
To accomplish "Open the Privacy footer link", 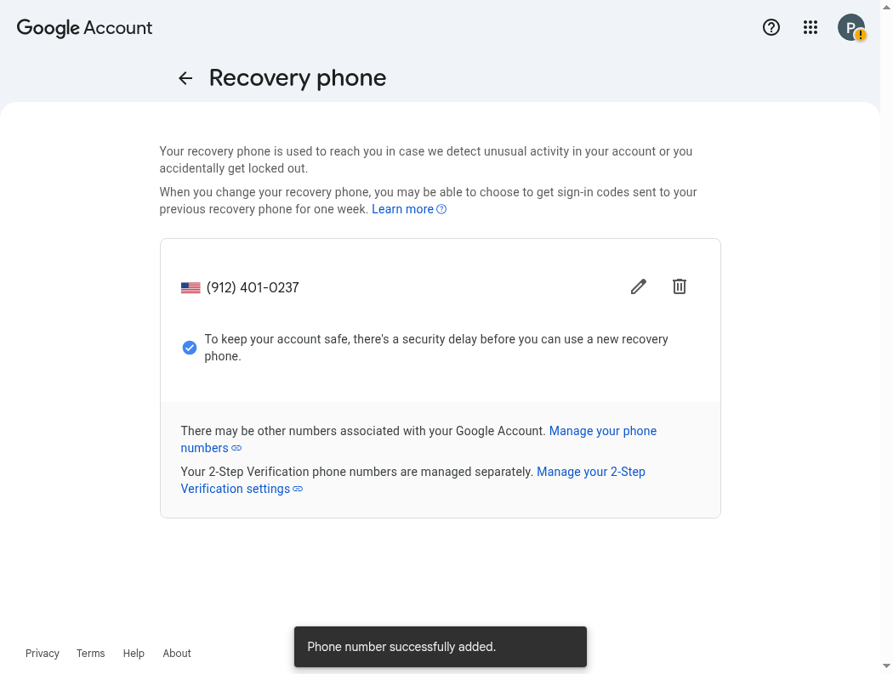I will [43, 653].
